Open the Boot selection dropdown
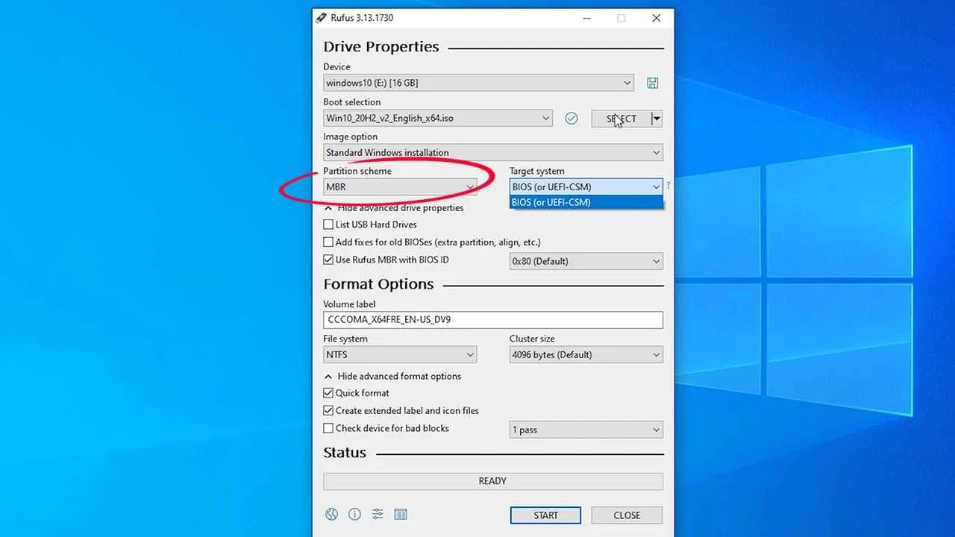955x537 pixels. (438, 118)
